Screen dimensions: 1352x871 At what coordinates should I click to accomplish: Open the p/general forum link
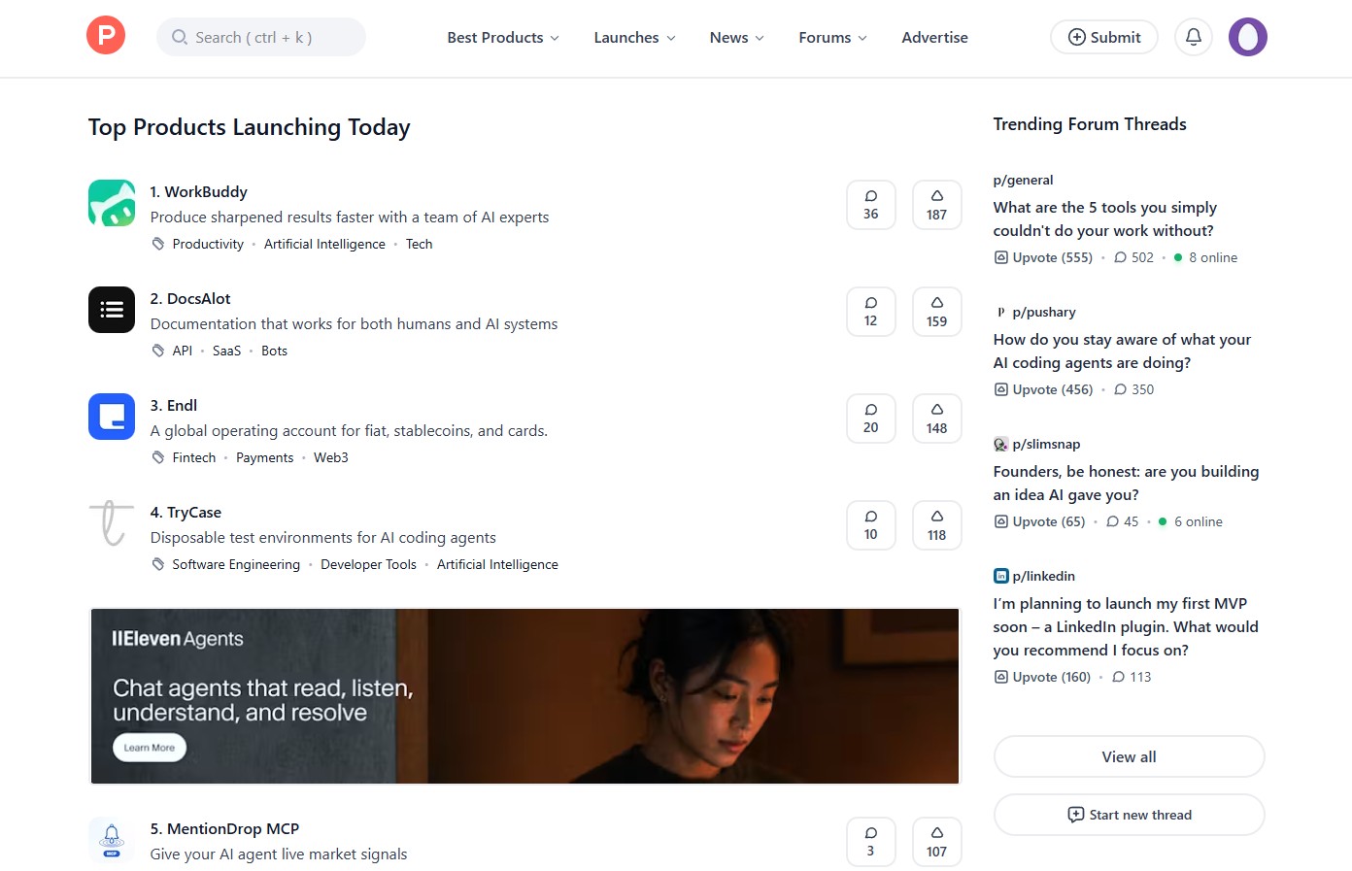tap(1023, 180)
